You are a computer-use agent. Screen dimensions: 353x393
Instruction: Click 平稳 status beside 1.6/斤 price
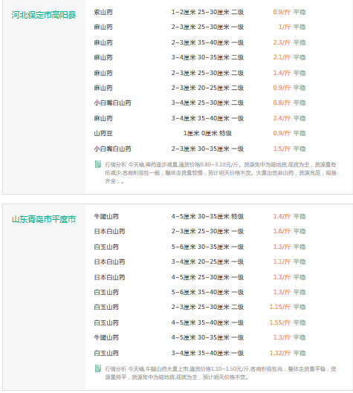(x=299, y=231)
